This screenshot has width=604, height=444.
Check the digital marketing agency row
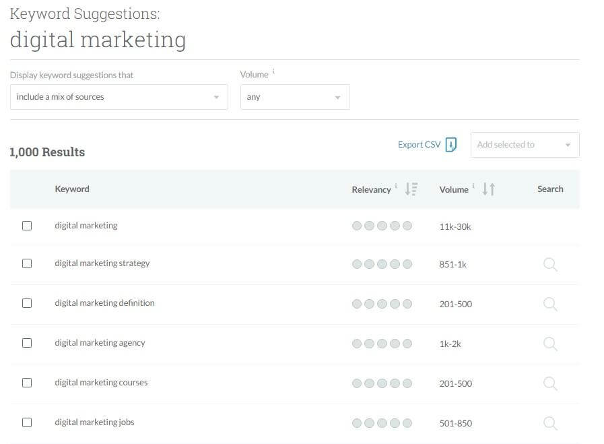tap(27, 343)
